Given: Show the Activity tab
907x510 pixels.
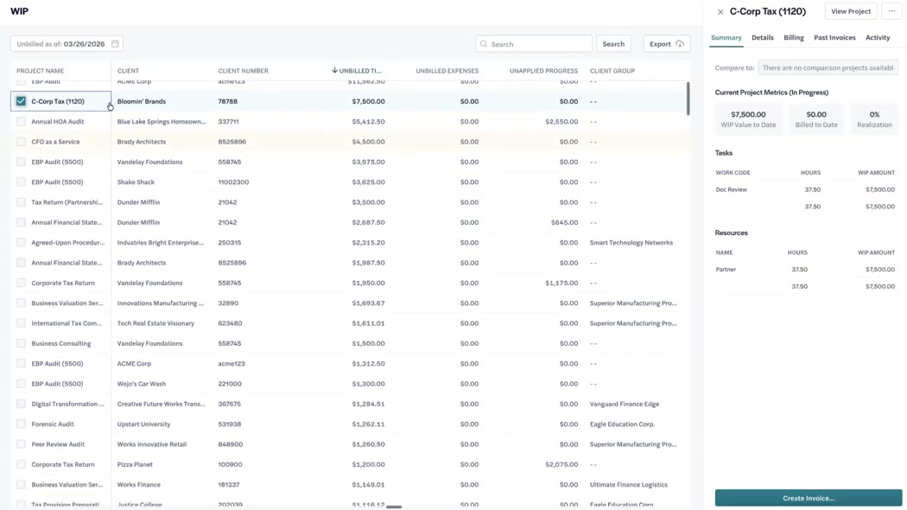Looking at the screenshot, I should coord(878,38).
